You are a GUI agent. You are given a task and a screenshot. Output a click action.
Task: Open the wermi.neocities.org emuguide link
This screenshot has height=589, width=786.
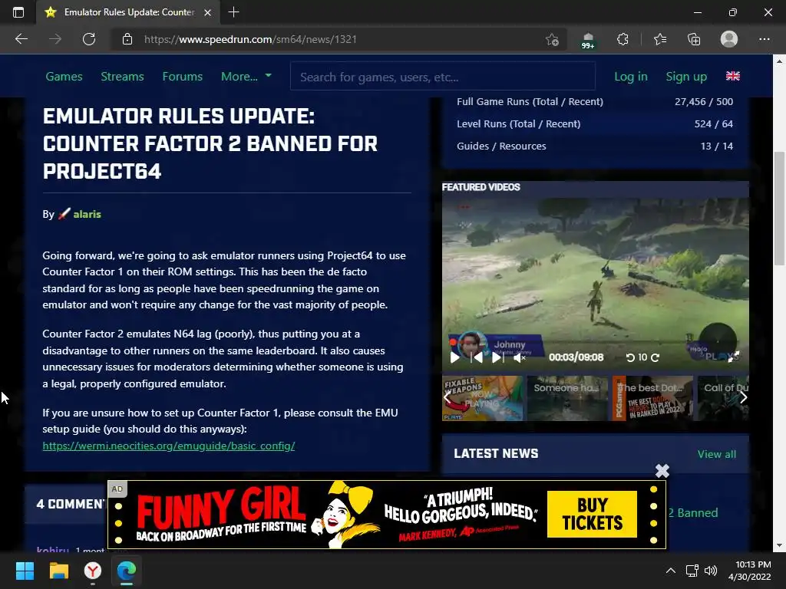[169, 446]
